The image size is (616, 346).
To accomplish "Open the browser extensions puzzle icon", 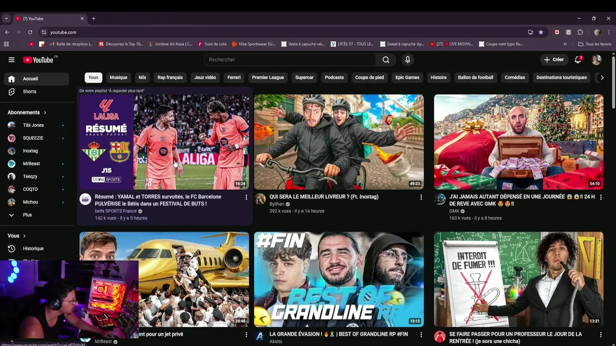I will pos(580,32).
